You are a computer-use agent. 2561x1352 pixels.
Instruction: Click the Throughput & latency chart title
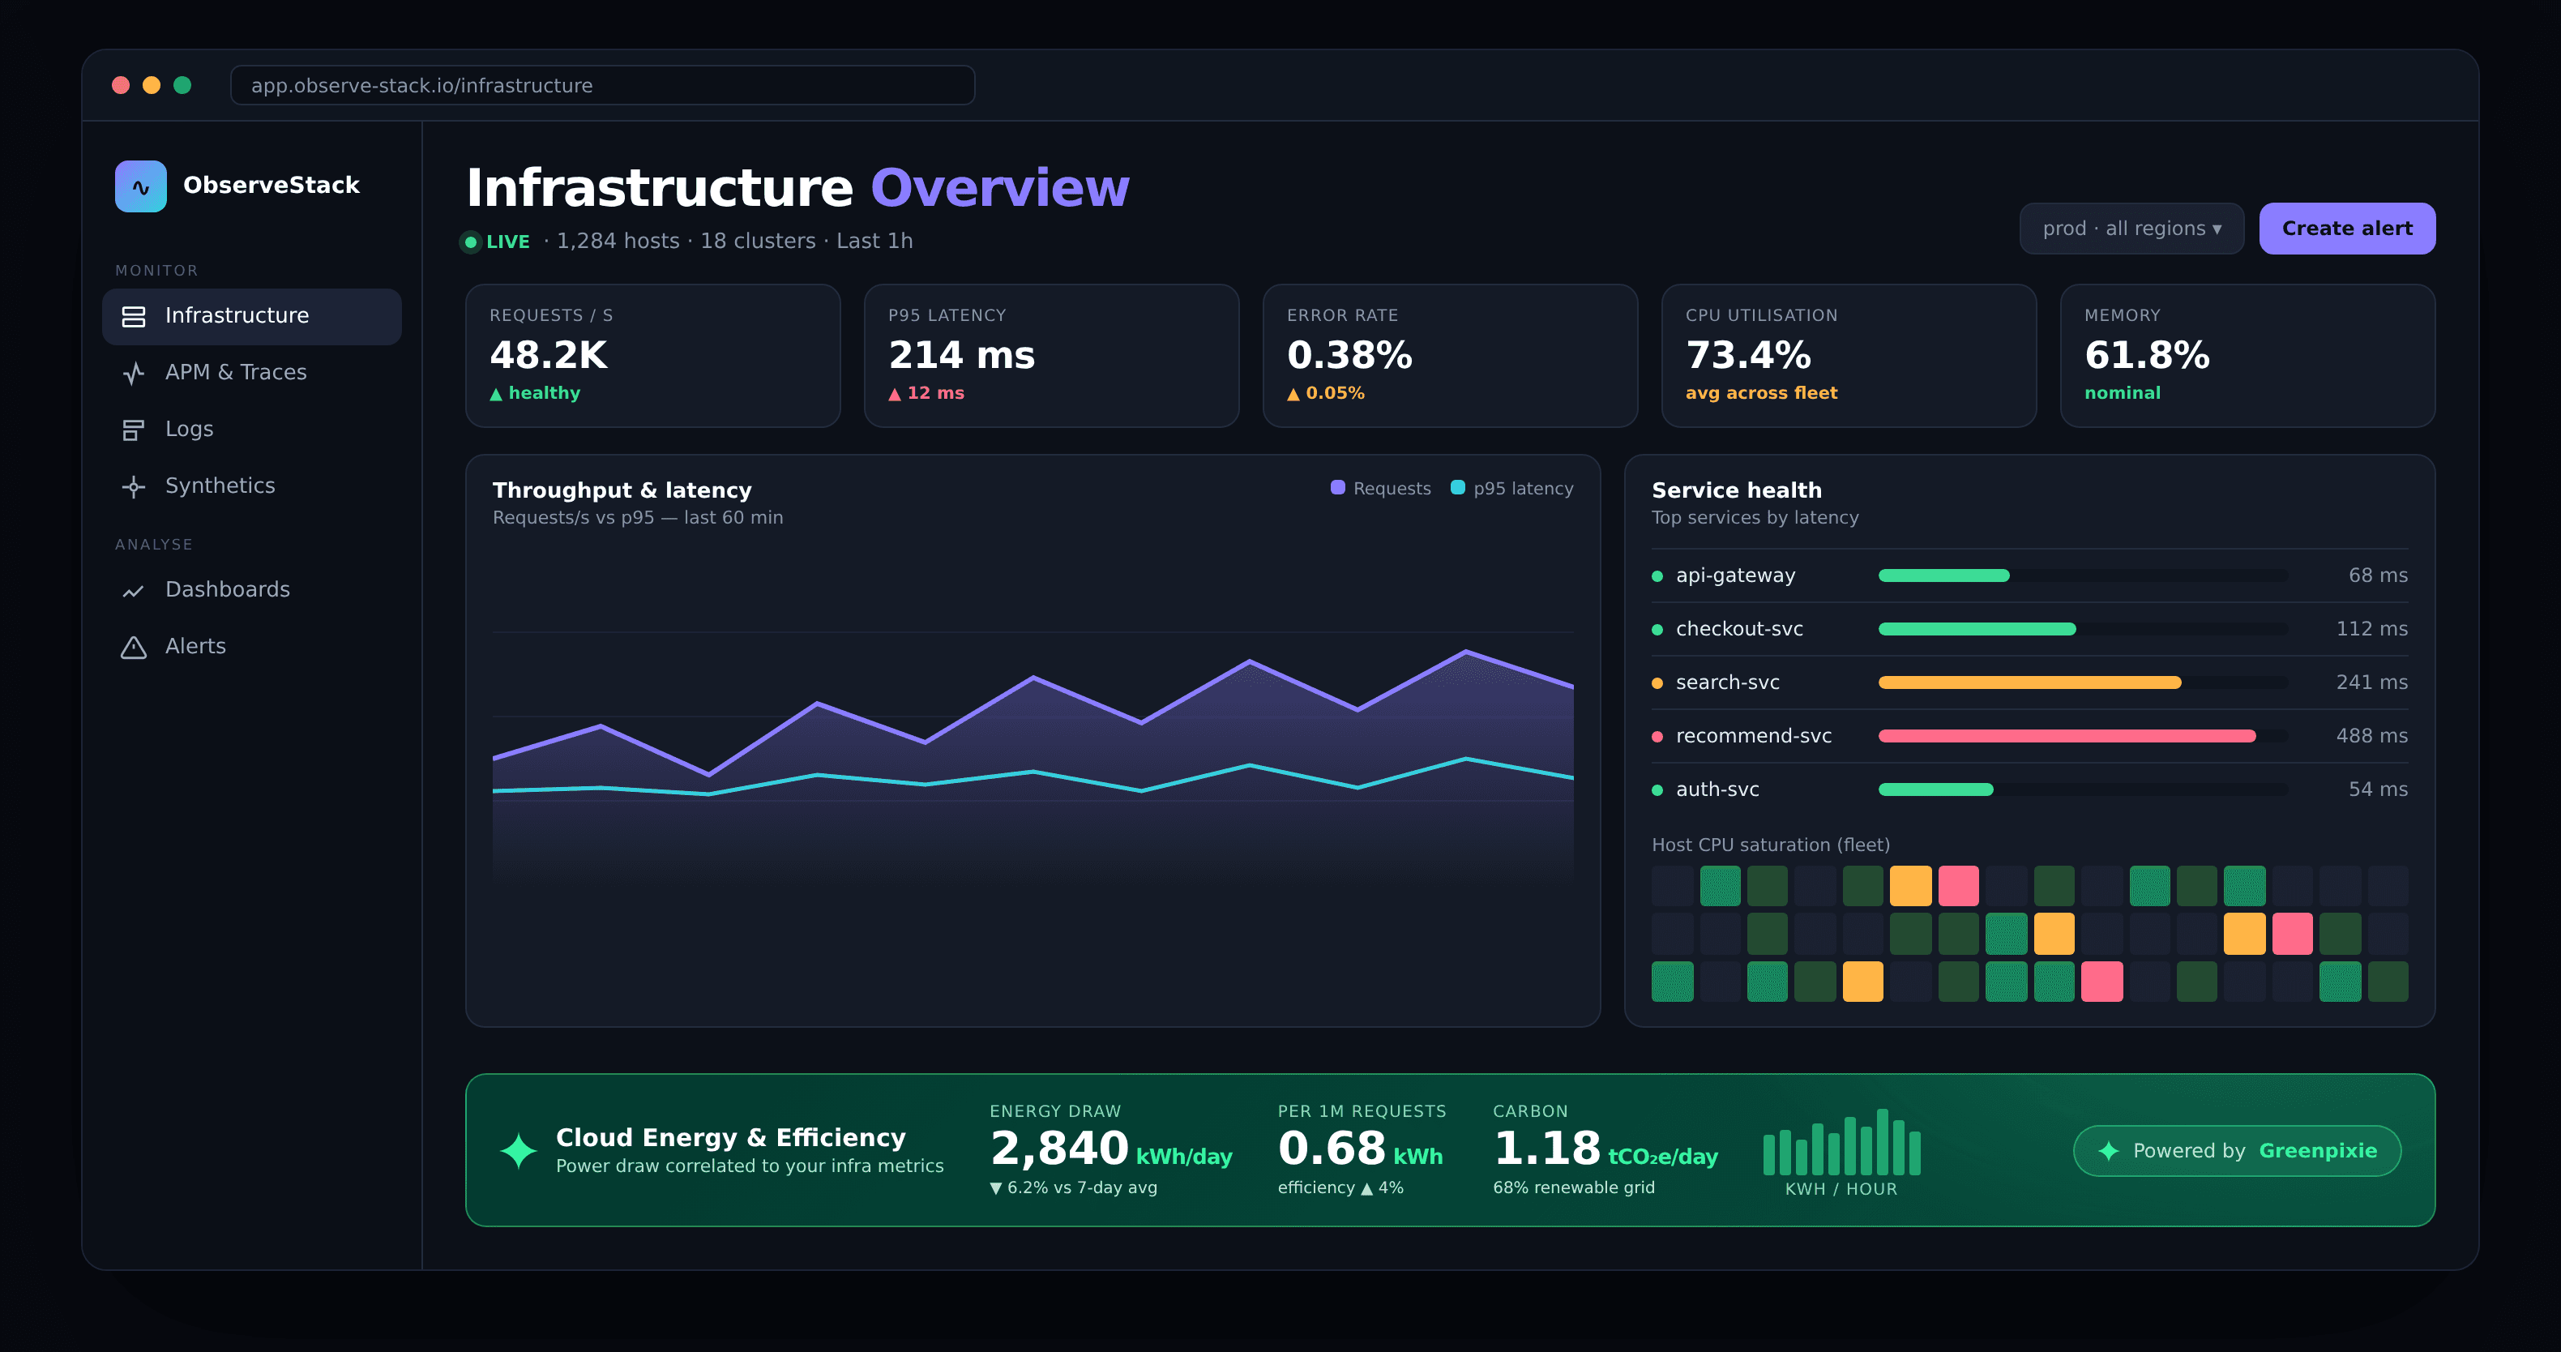click(622, 490)
